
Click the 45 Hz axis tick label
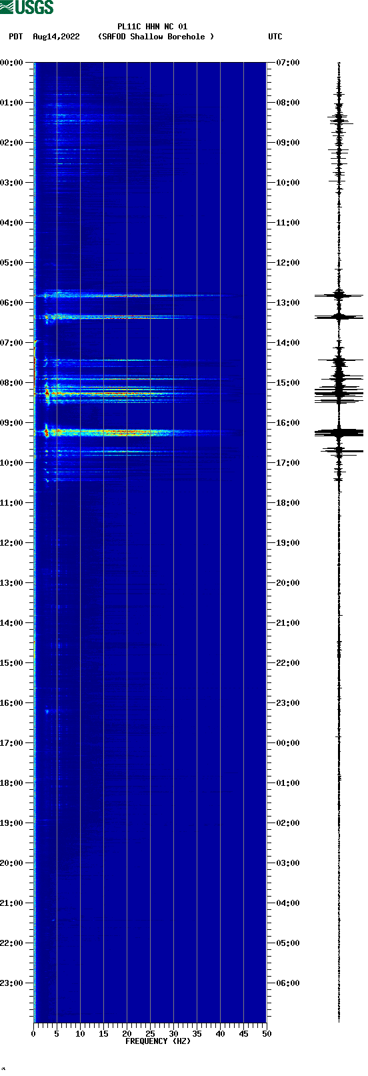coord(243,1034)
